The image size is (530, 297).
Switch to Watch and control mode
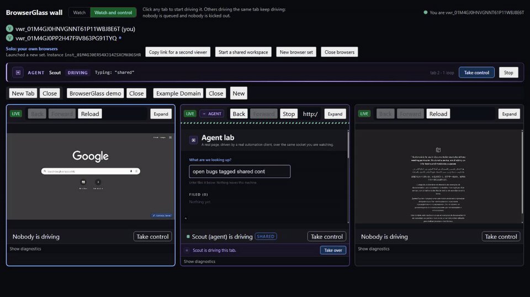pyautogui.click(x=113, y=13)
